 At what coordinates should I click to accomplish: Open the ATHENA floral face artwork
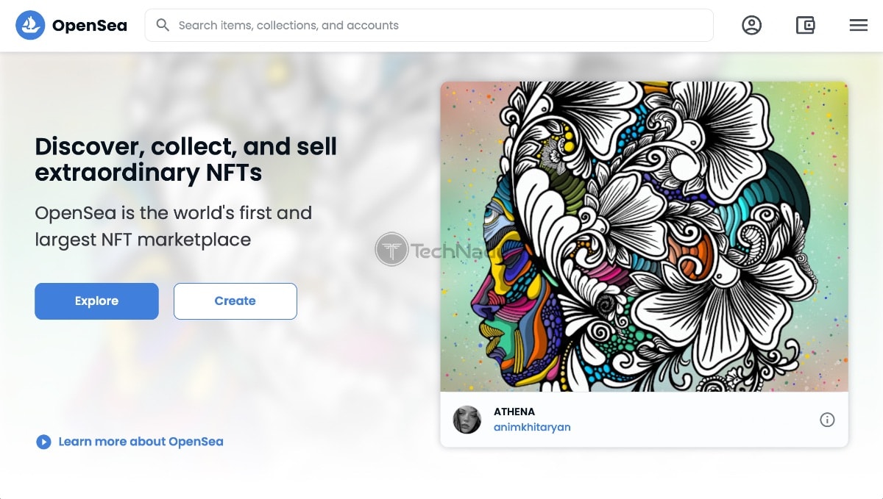tap(644, 237)
